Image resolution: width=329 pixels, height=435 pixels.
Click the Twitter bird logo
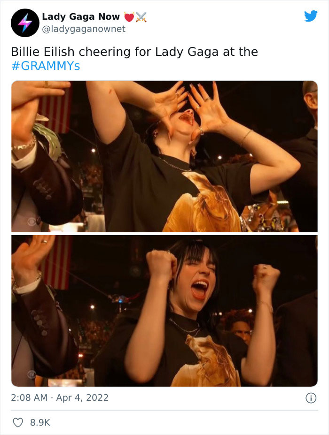pyautogui.click(x=311, y=16)
